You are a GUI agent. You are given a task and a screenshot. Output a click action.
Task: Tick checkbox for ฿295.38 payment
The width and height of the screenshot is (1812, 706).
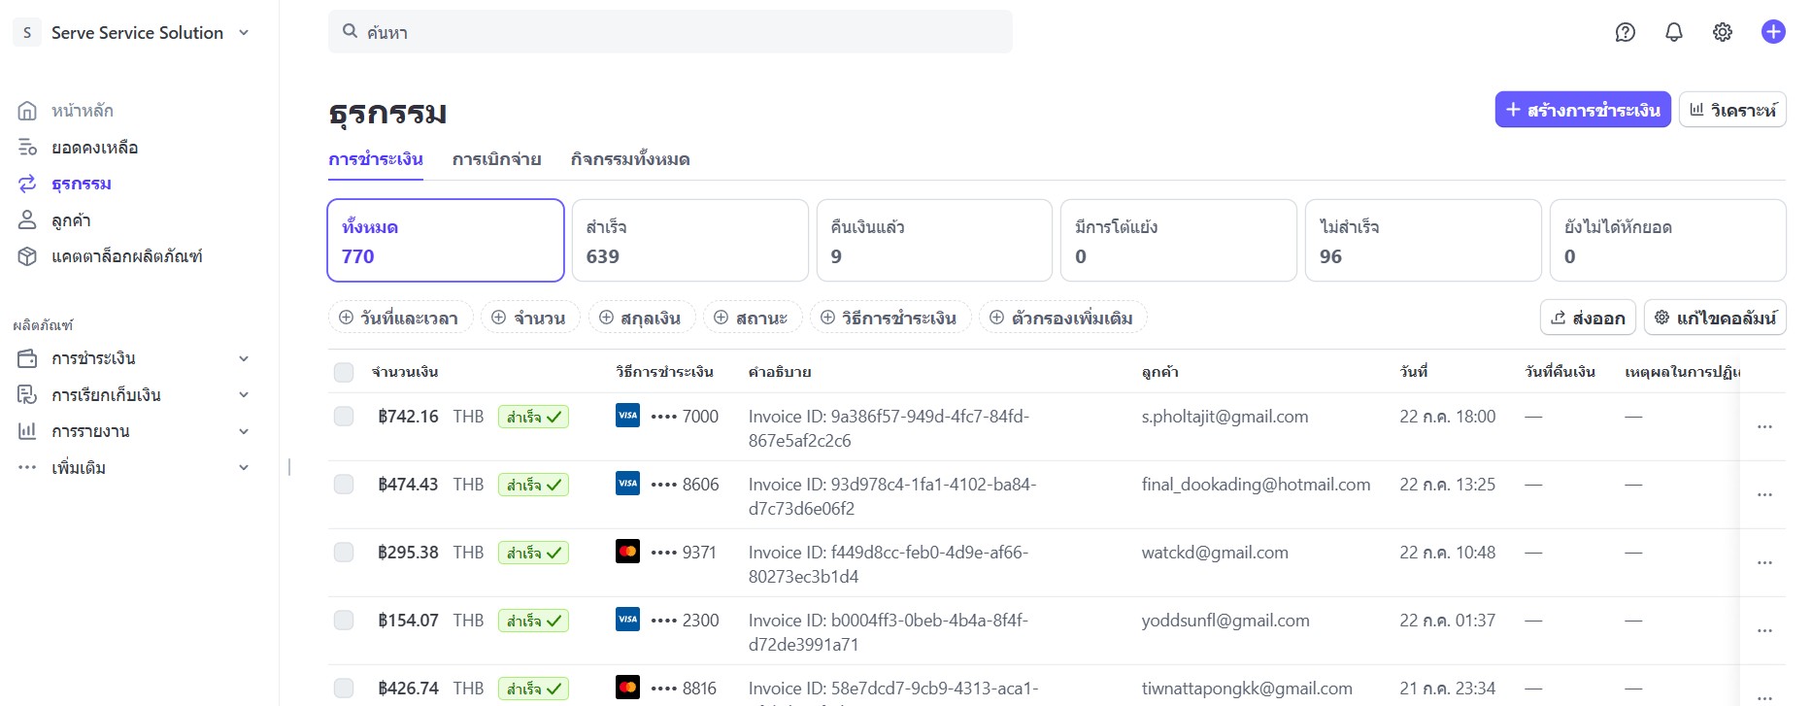344,553
